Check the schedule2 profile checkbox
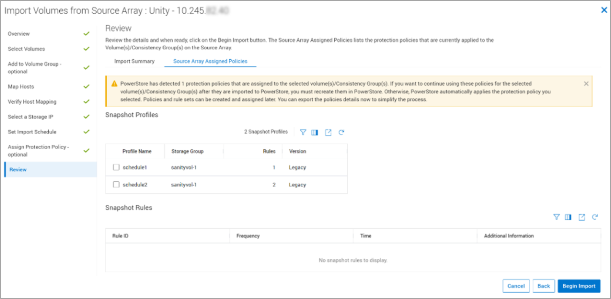Image resolution: width=611 pixels, height=299 pixels. (x=116, y=184)
